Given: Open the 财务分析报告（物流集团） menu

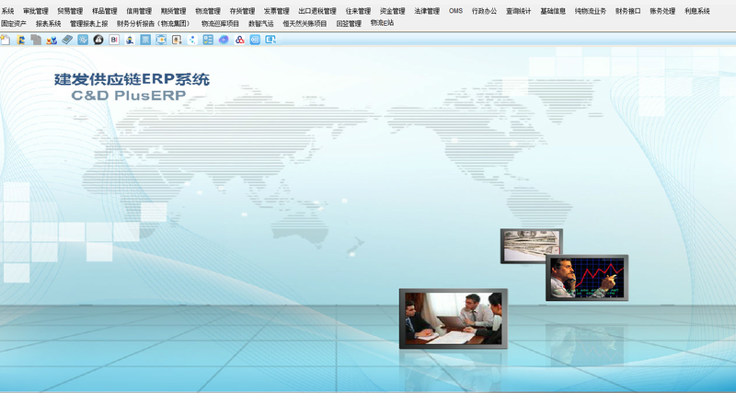Looking at the screenshot, I should pos(155,24).
